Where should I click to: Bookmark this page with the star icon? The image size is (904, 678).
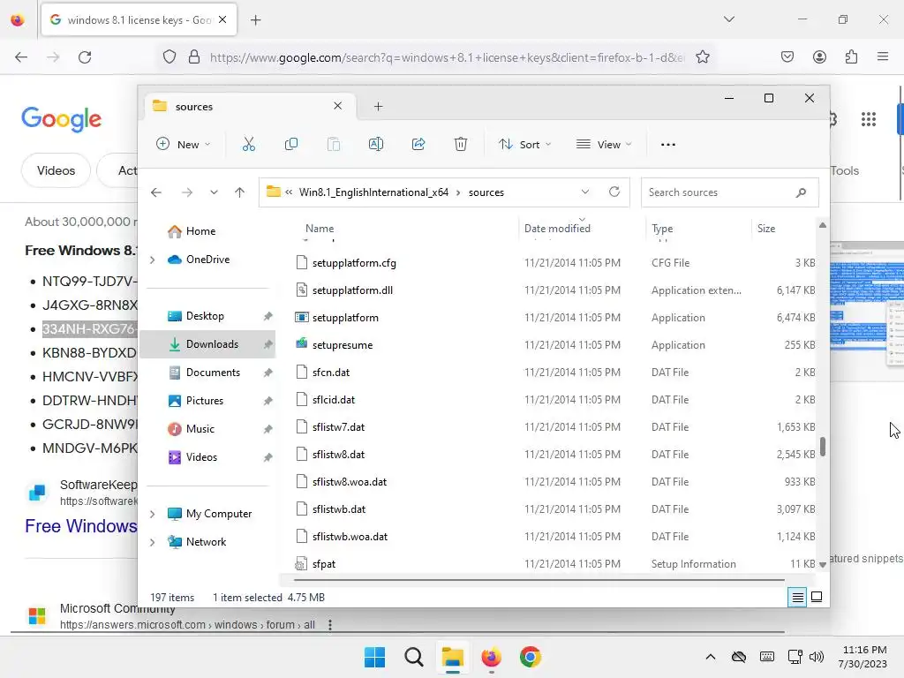pos(702,57)
